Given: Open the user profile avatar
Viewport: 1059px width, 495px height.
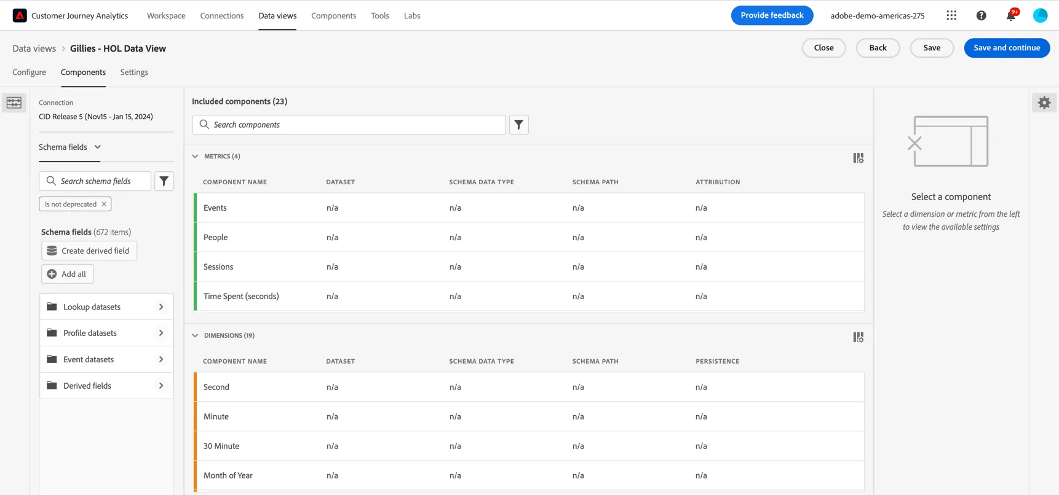Looking at the screenshot, I should [1040, 15].
